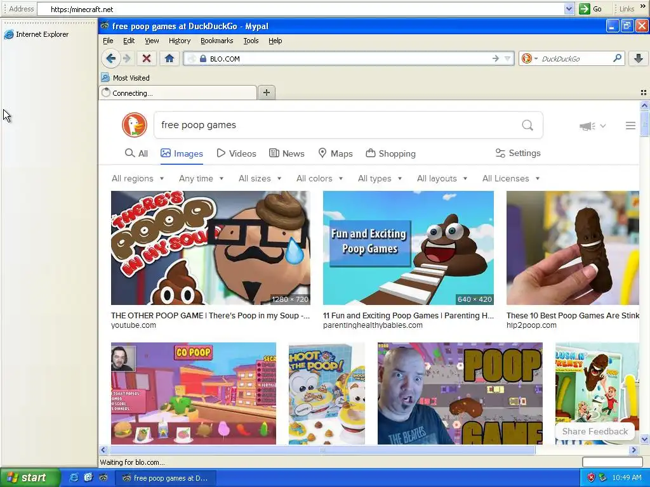The width and height of the screenshot is (650, 487).
Task: Open the Tools menu
Action: point(251,41)
